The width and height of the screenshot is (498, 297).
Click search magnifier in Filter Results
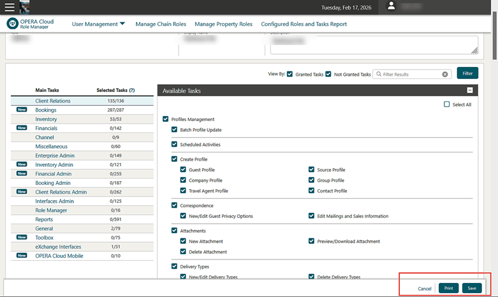tap(379, 74)
